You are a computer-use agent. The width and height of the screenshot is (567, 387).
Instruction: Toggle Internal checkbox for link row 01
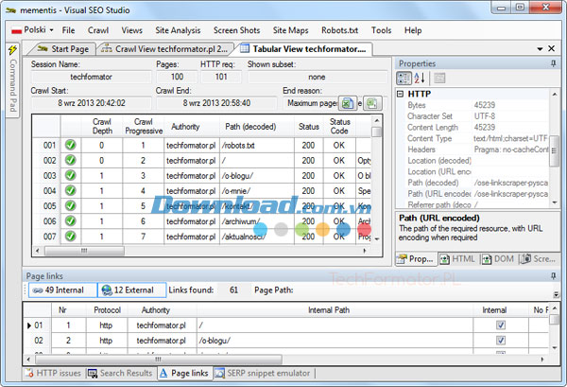[501, 325]
